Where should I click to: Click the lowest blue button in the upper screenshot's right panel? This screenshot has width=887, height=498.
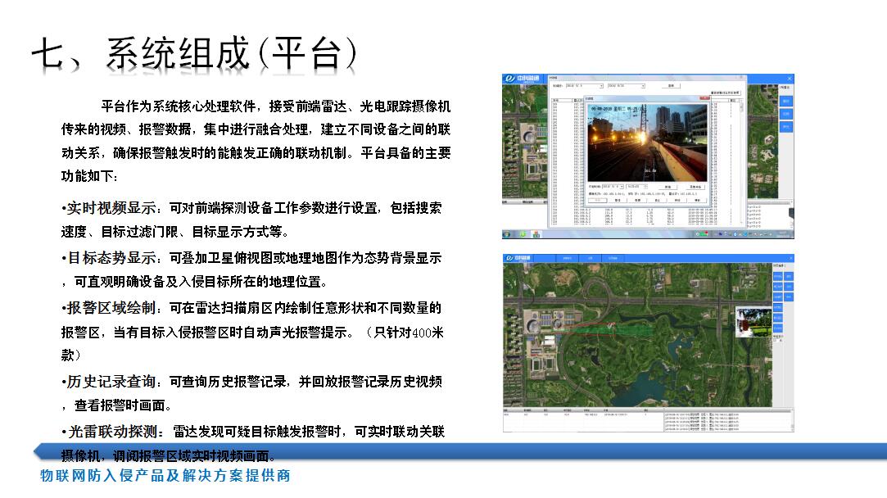point(785,127)
